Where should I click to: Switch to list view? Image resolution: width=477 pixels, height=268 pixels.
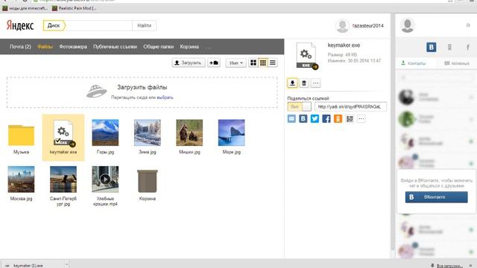click(273, 63)
